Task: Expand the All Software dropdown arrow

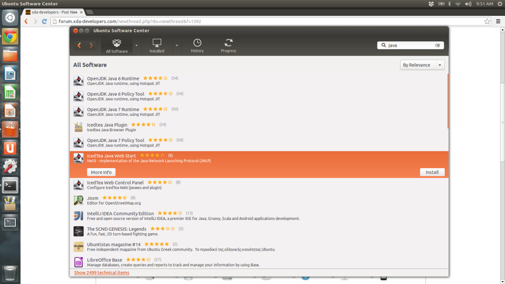Action: coord(136,45)
